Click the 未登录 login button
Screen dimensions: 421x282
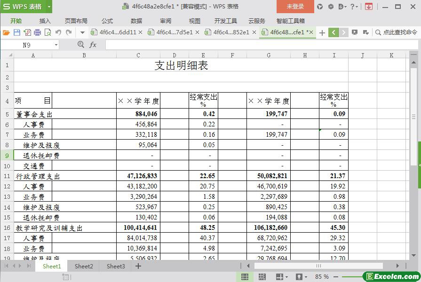[295, 7]
